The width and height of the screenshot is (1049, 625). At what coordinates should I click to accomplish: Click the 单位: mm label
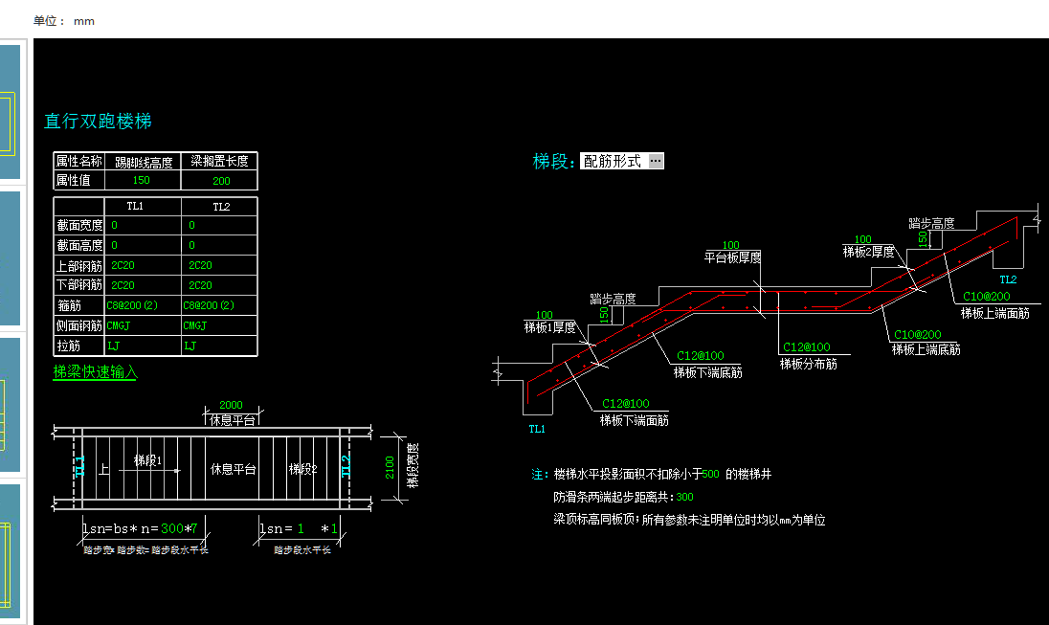click(x=63, y=21)
